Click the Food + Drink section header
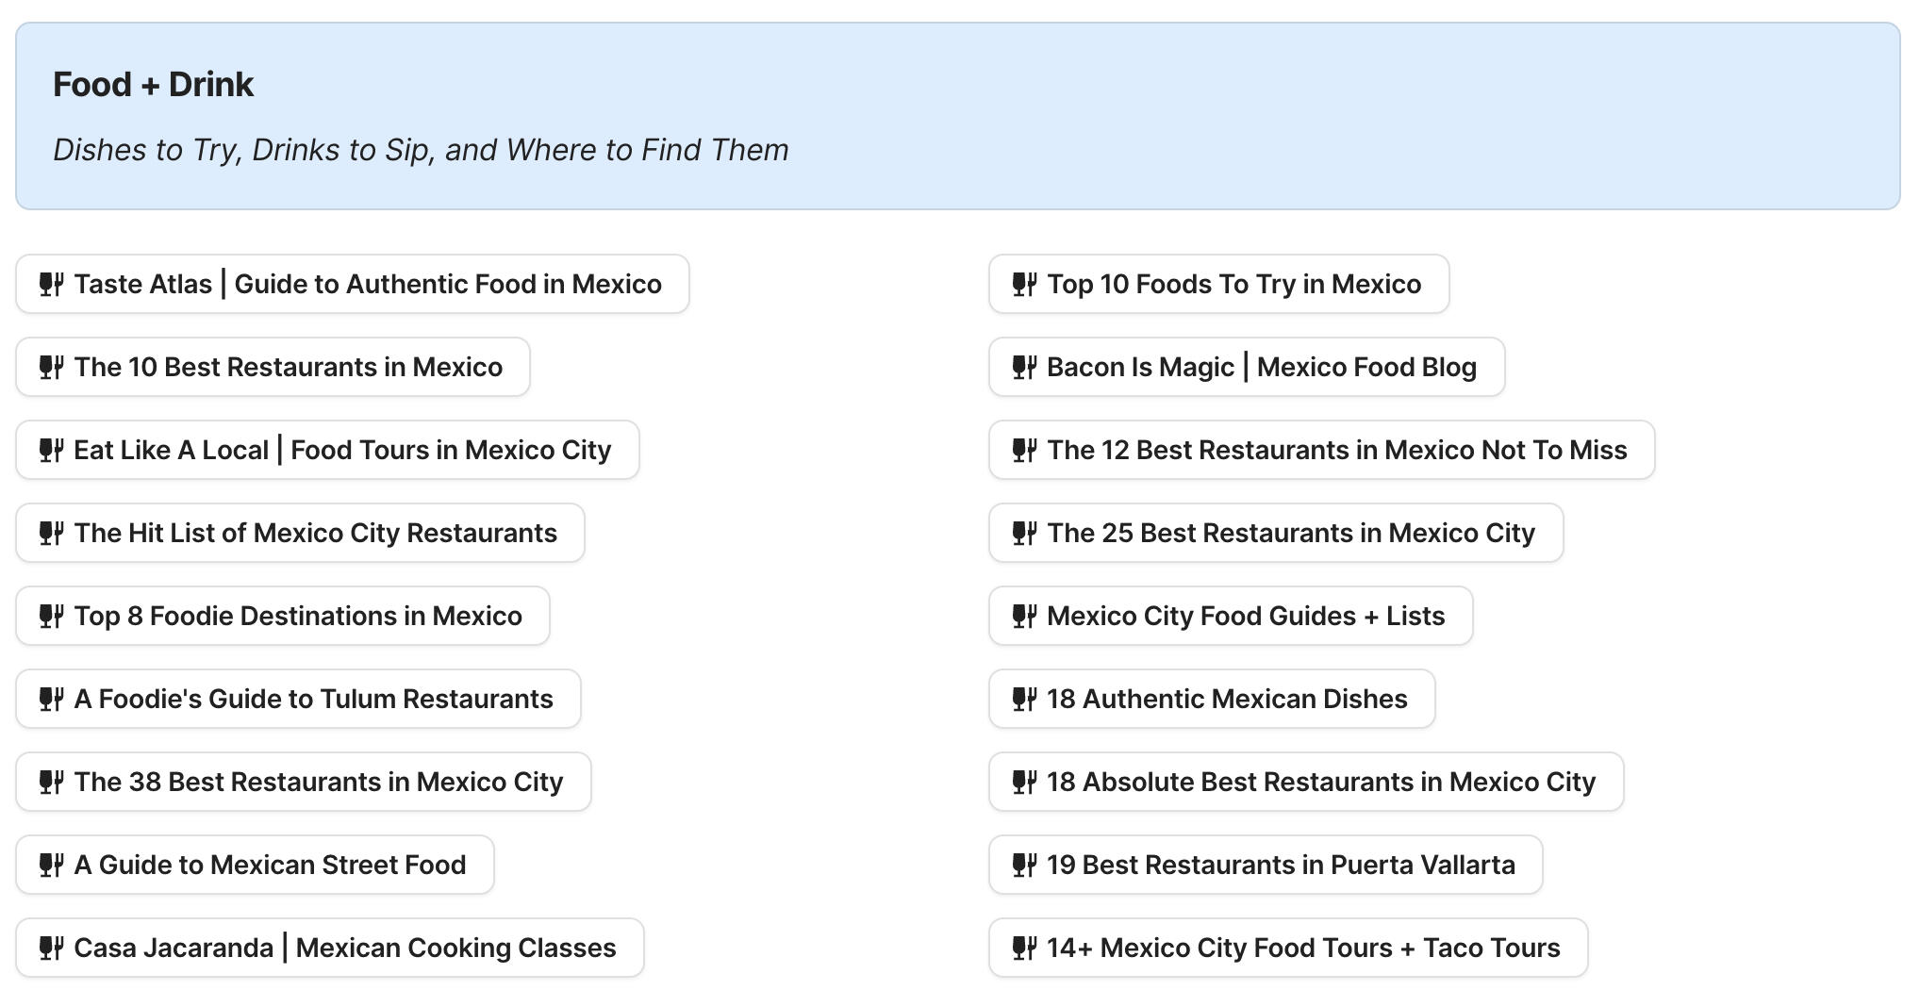This screenshot has width=1920, height=990. (x=154, y=84)
